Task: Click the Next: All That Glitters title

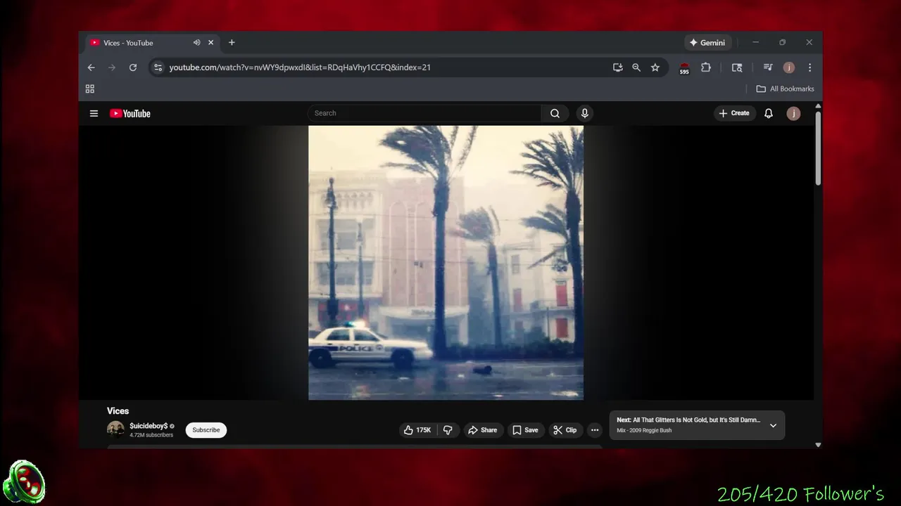Action: tap(688, 420)
